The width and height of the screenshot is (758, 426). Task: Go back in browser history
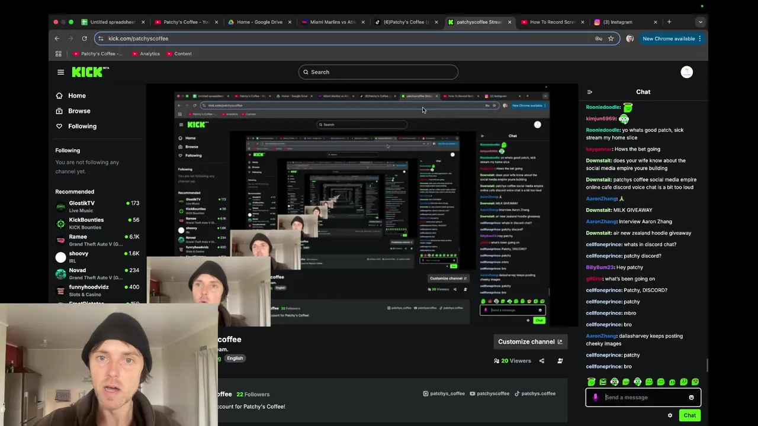57,38
